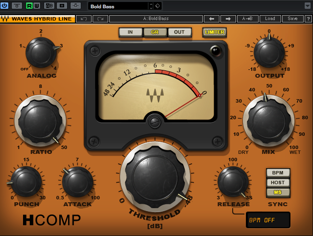Screen dimensions: 313x236
Task: Click the Punch knob
Action: (x=26, y=182)
